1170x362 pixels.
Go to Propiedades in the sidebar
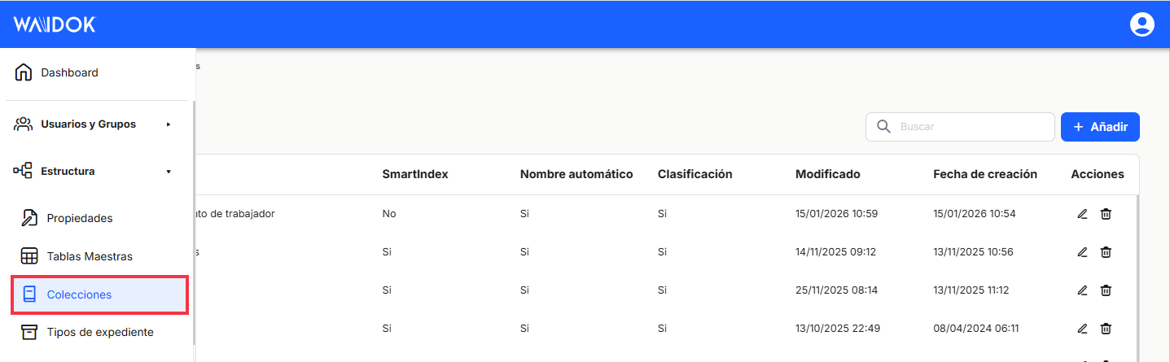[x=79, y=218]
